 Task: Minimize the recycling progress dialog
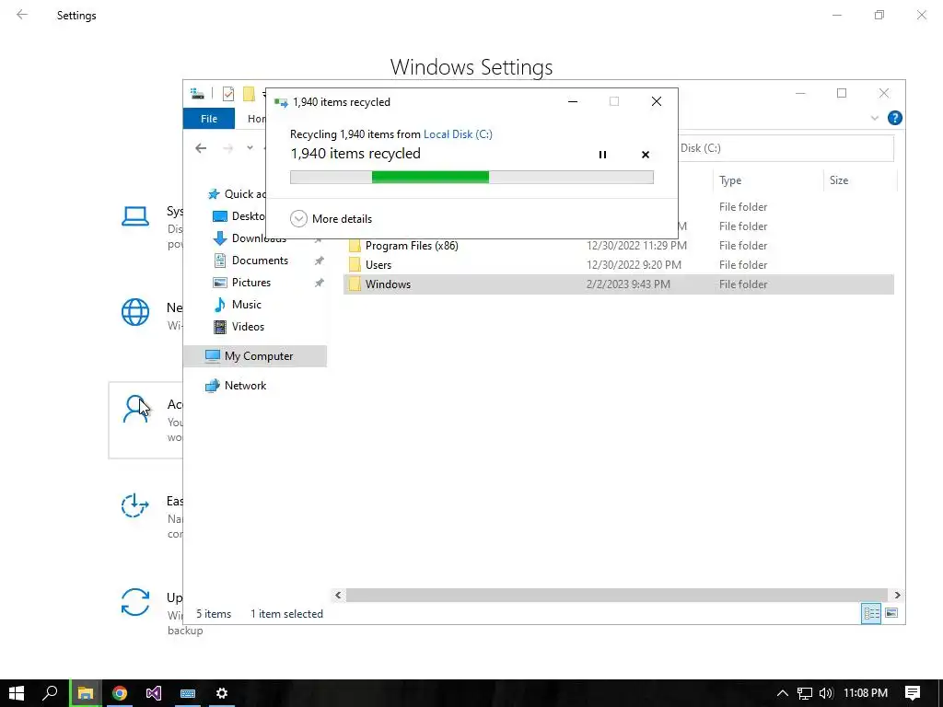point(573,101)
